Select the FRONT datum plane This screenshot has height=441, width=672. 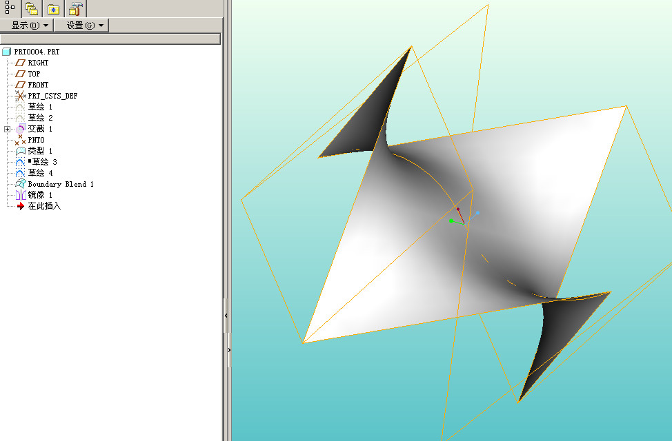click(x=38, y=85)
